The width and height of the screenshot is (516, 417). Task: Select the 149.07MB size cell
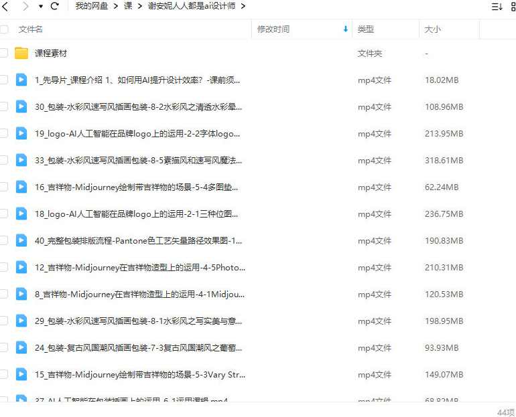[444, 375]
